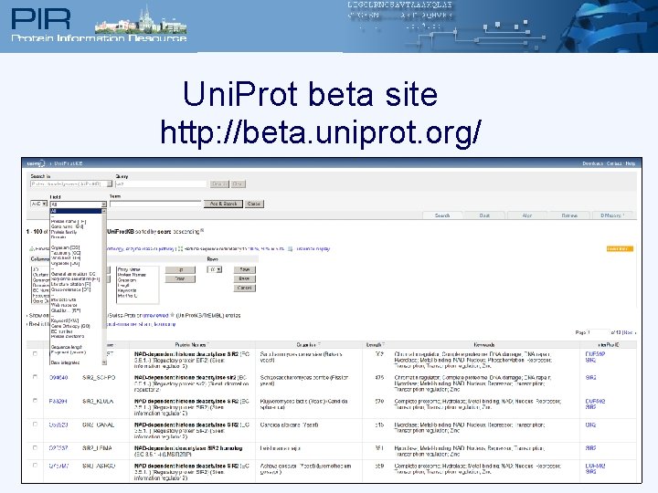
Task: Open the Rows count dropdown
Action: point(215,269)
